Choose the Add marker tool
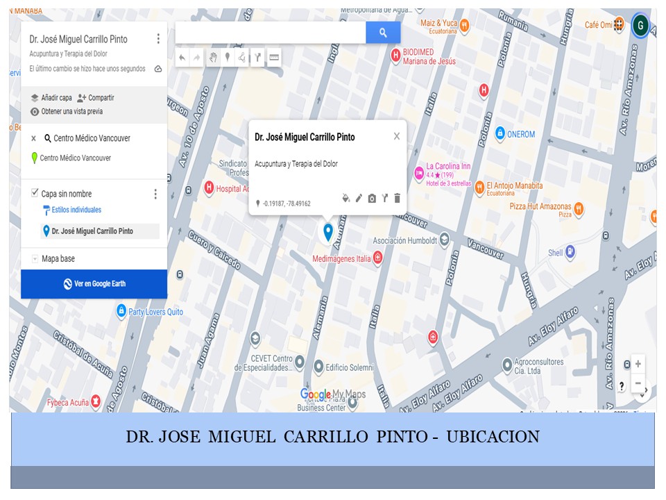Image resolution: width=666 pixels, height=500 pixels. tap(228, 58)
